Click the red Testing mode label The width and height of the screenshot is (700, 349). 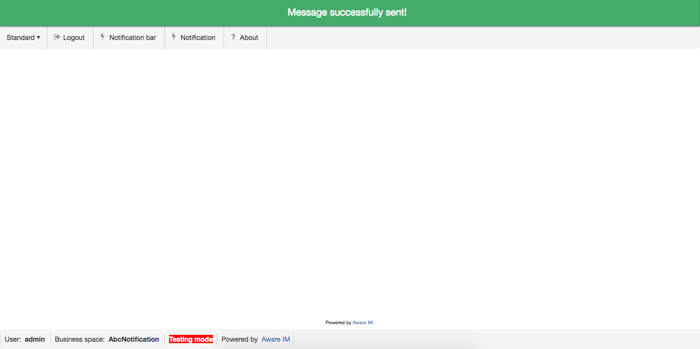click(x=191, y=339)
